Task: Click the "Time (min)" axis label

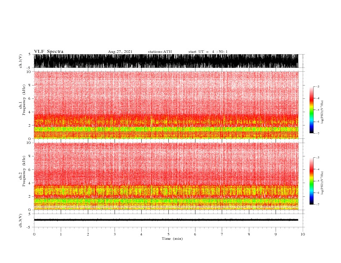Action: pyautogui.click(x=172, y=239)
